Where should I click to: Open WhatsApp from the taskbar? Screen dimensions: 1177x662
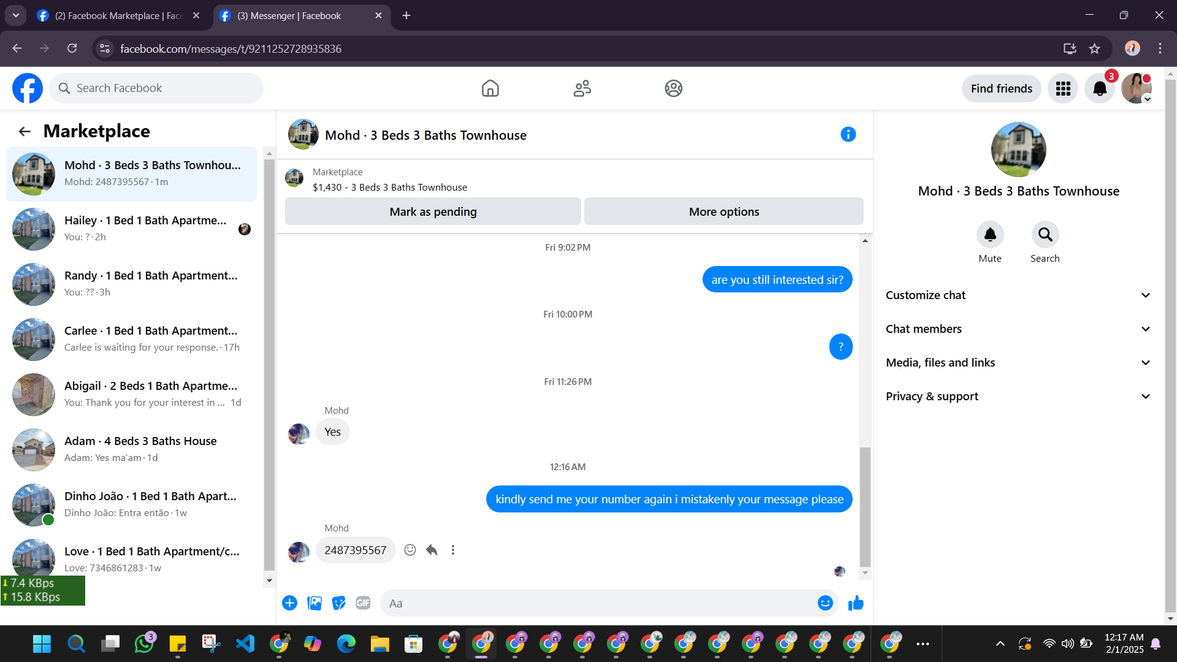[144, 643]
